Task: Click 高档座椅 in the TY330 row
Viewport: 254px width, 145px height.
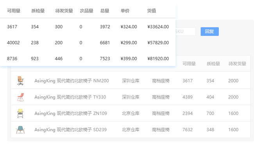Action: pyautogui.click(x=161, y=97)
